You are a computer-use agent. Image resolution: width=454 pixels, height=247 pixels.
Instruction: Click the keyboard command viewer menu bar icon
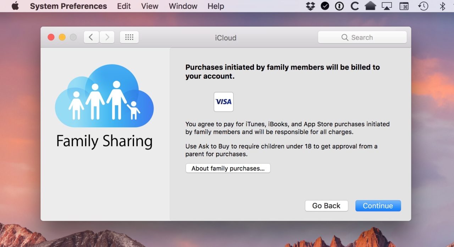coord(404,6)
